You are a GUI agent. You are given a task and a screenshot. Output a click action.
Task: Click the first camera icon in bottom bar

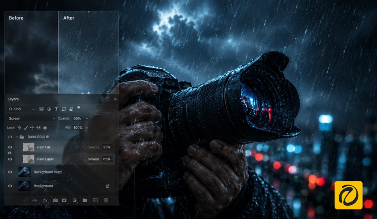click(x=55, y=200)
